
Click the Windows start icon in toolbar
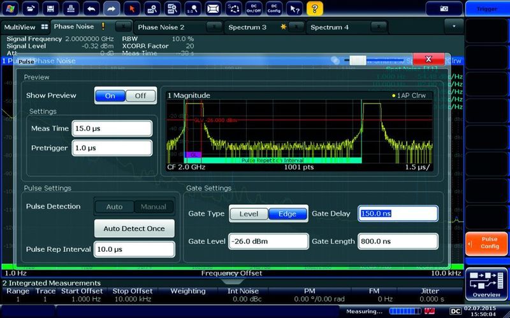pyautogui.click(x=11, y=9)
